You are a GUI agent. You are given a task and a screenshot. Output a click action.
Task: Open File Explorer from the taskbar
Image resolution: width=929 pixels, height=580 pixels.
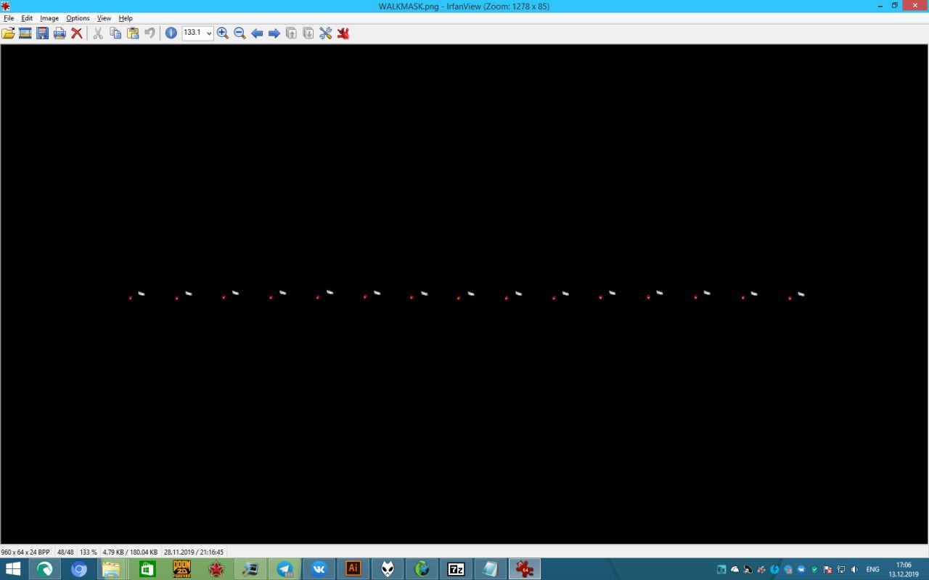pos(112,569)
